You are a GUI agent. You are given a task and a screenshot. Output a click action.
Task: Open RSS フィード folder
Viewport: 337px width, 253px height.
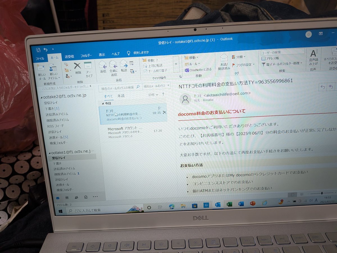click(55, 126)
